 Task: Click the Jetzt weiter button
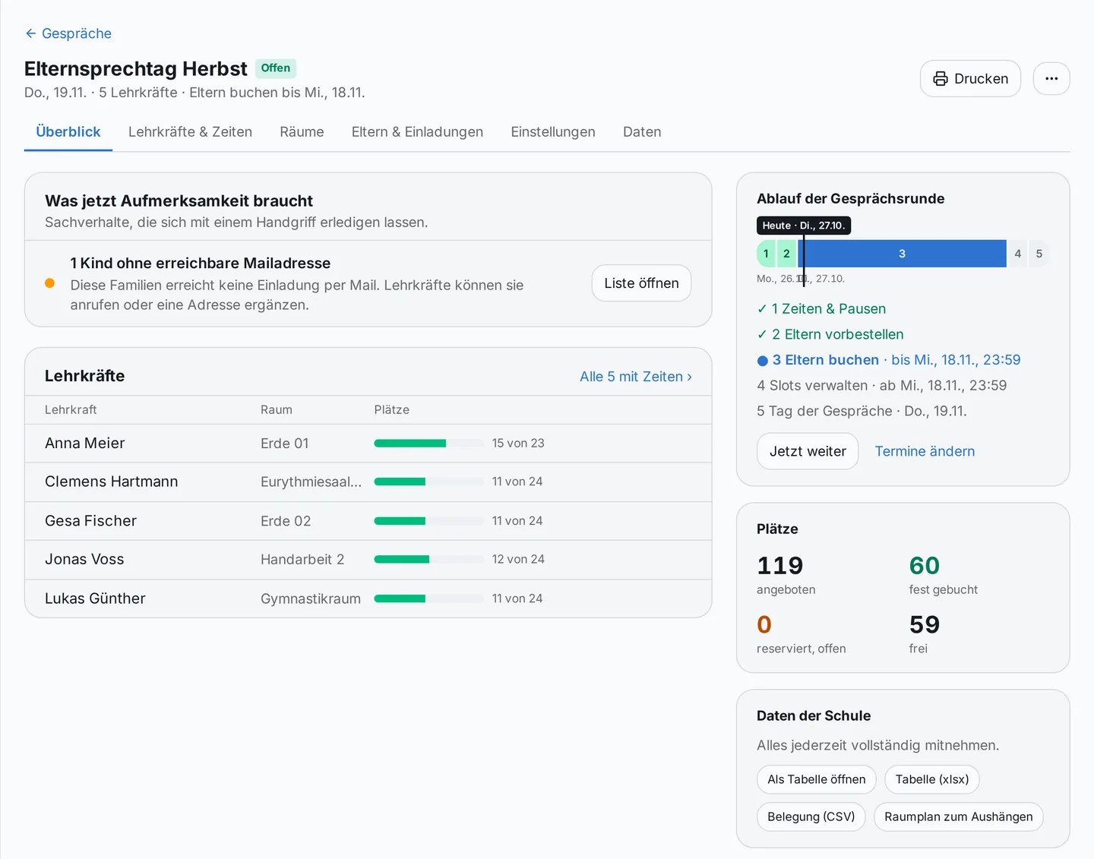pyautogui.click(x=808, y=451)
